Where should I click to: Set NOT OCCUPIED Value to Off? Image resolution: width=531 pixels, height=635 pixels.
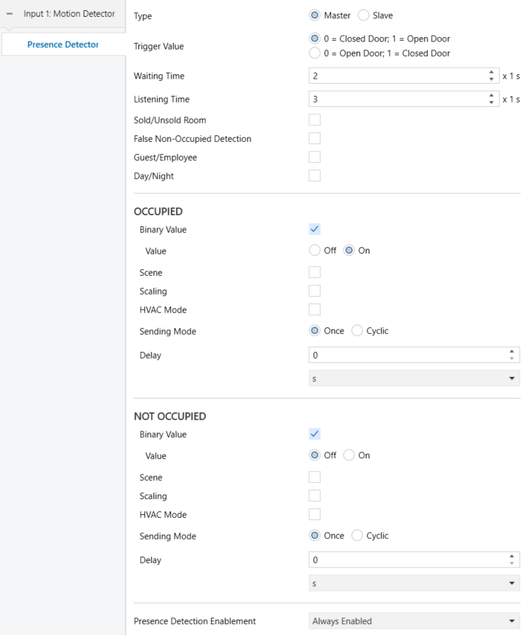(315, 455)
